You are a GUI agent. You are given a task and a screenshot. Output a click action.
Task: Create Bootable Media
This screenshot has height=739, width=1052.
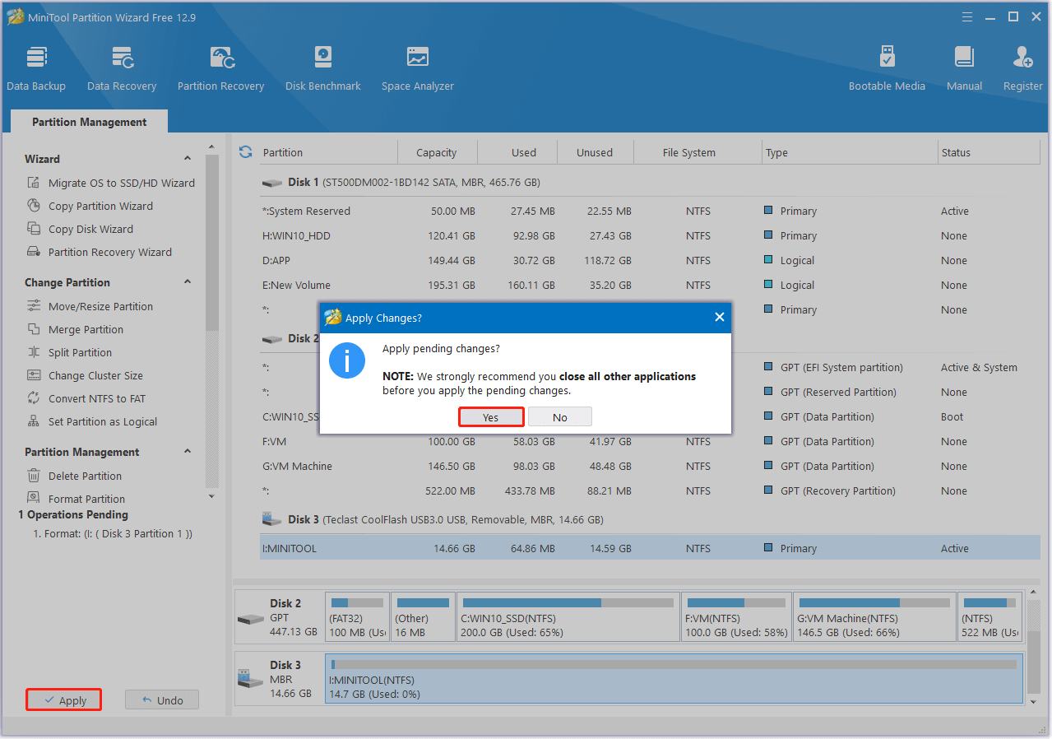pos(887,67)
